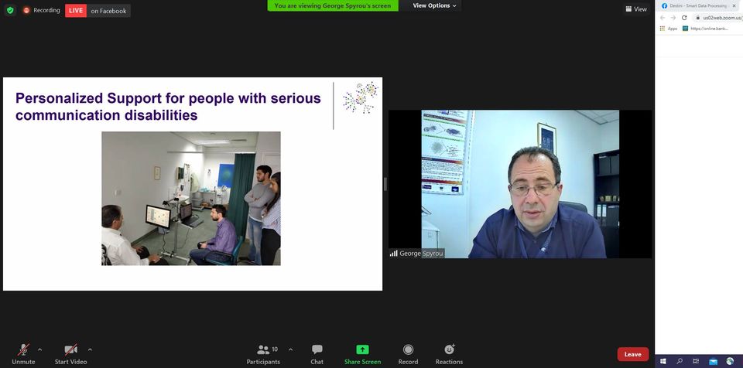Expand the arrow next to Participants
Screen dimensions: 743x368
[x=290, y=349]
